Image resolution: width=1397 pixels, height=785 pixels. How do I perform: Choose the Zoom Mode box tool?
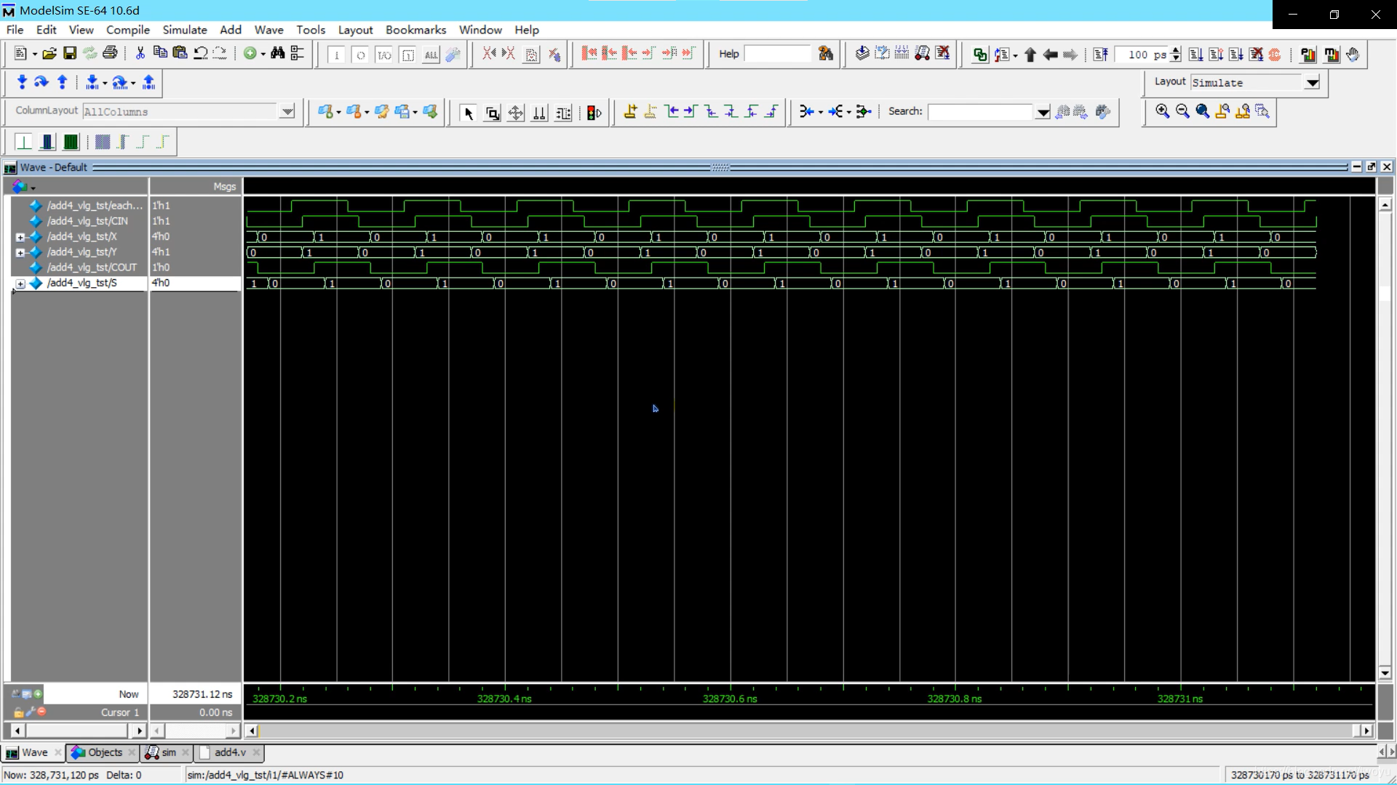coord(493,113)
